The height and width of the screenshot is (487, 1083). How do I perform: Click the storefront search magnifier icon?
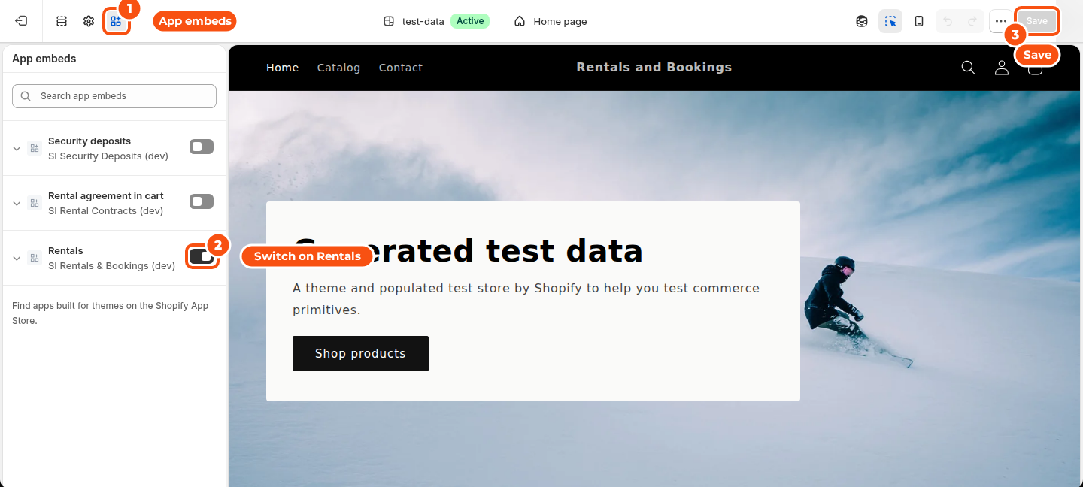pyautogui.click(x=969, y=68)
